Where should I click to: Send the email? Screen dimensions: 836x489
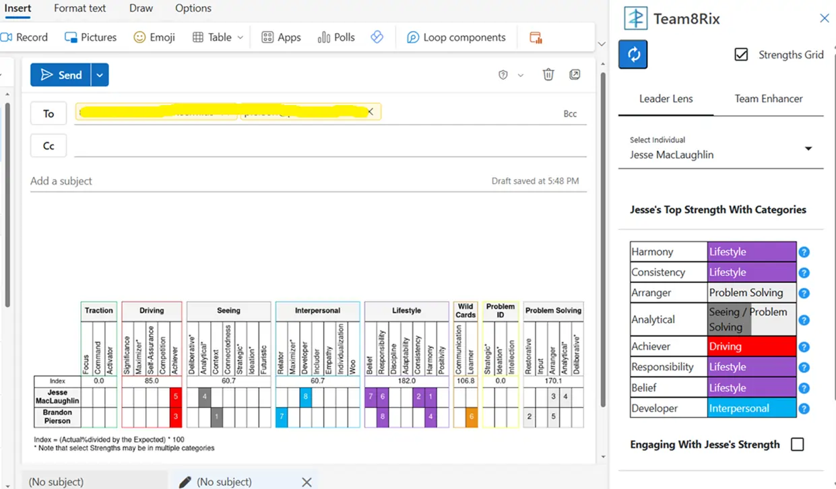coord(60,75)
